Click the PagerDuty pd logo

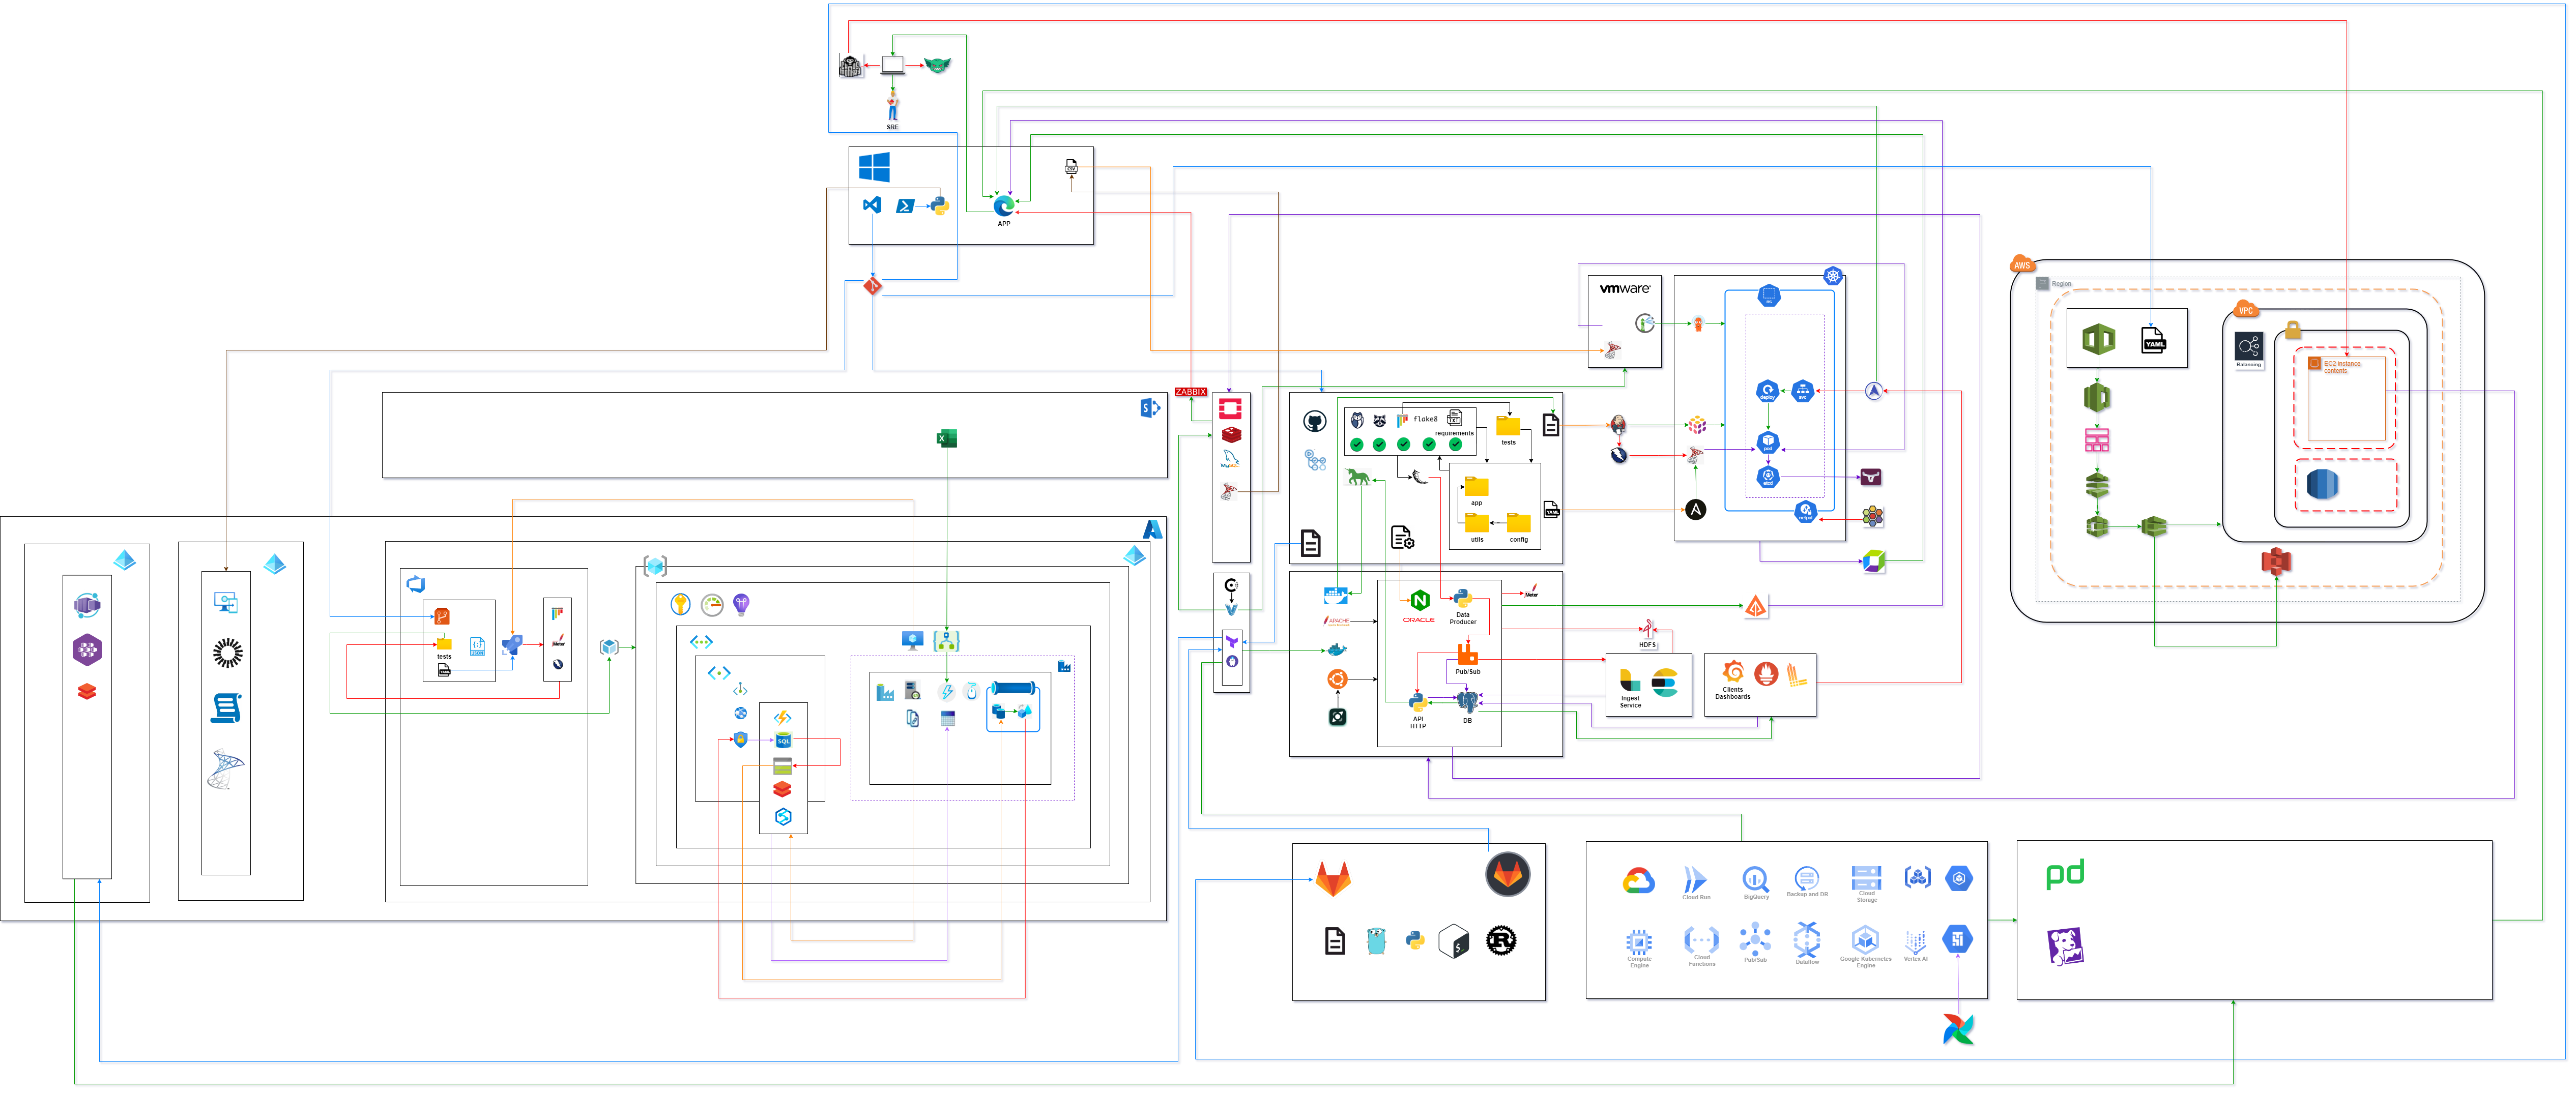tap(2065, 874)
